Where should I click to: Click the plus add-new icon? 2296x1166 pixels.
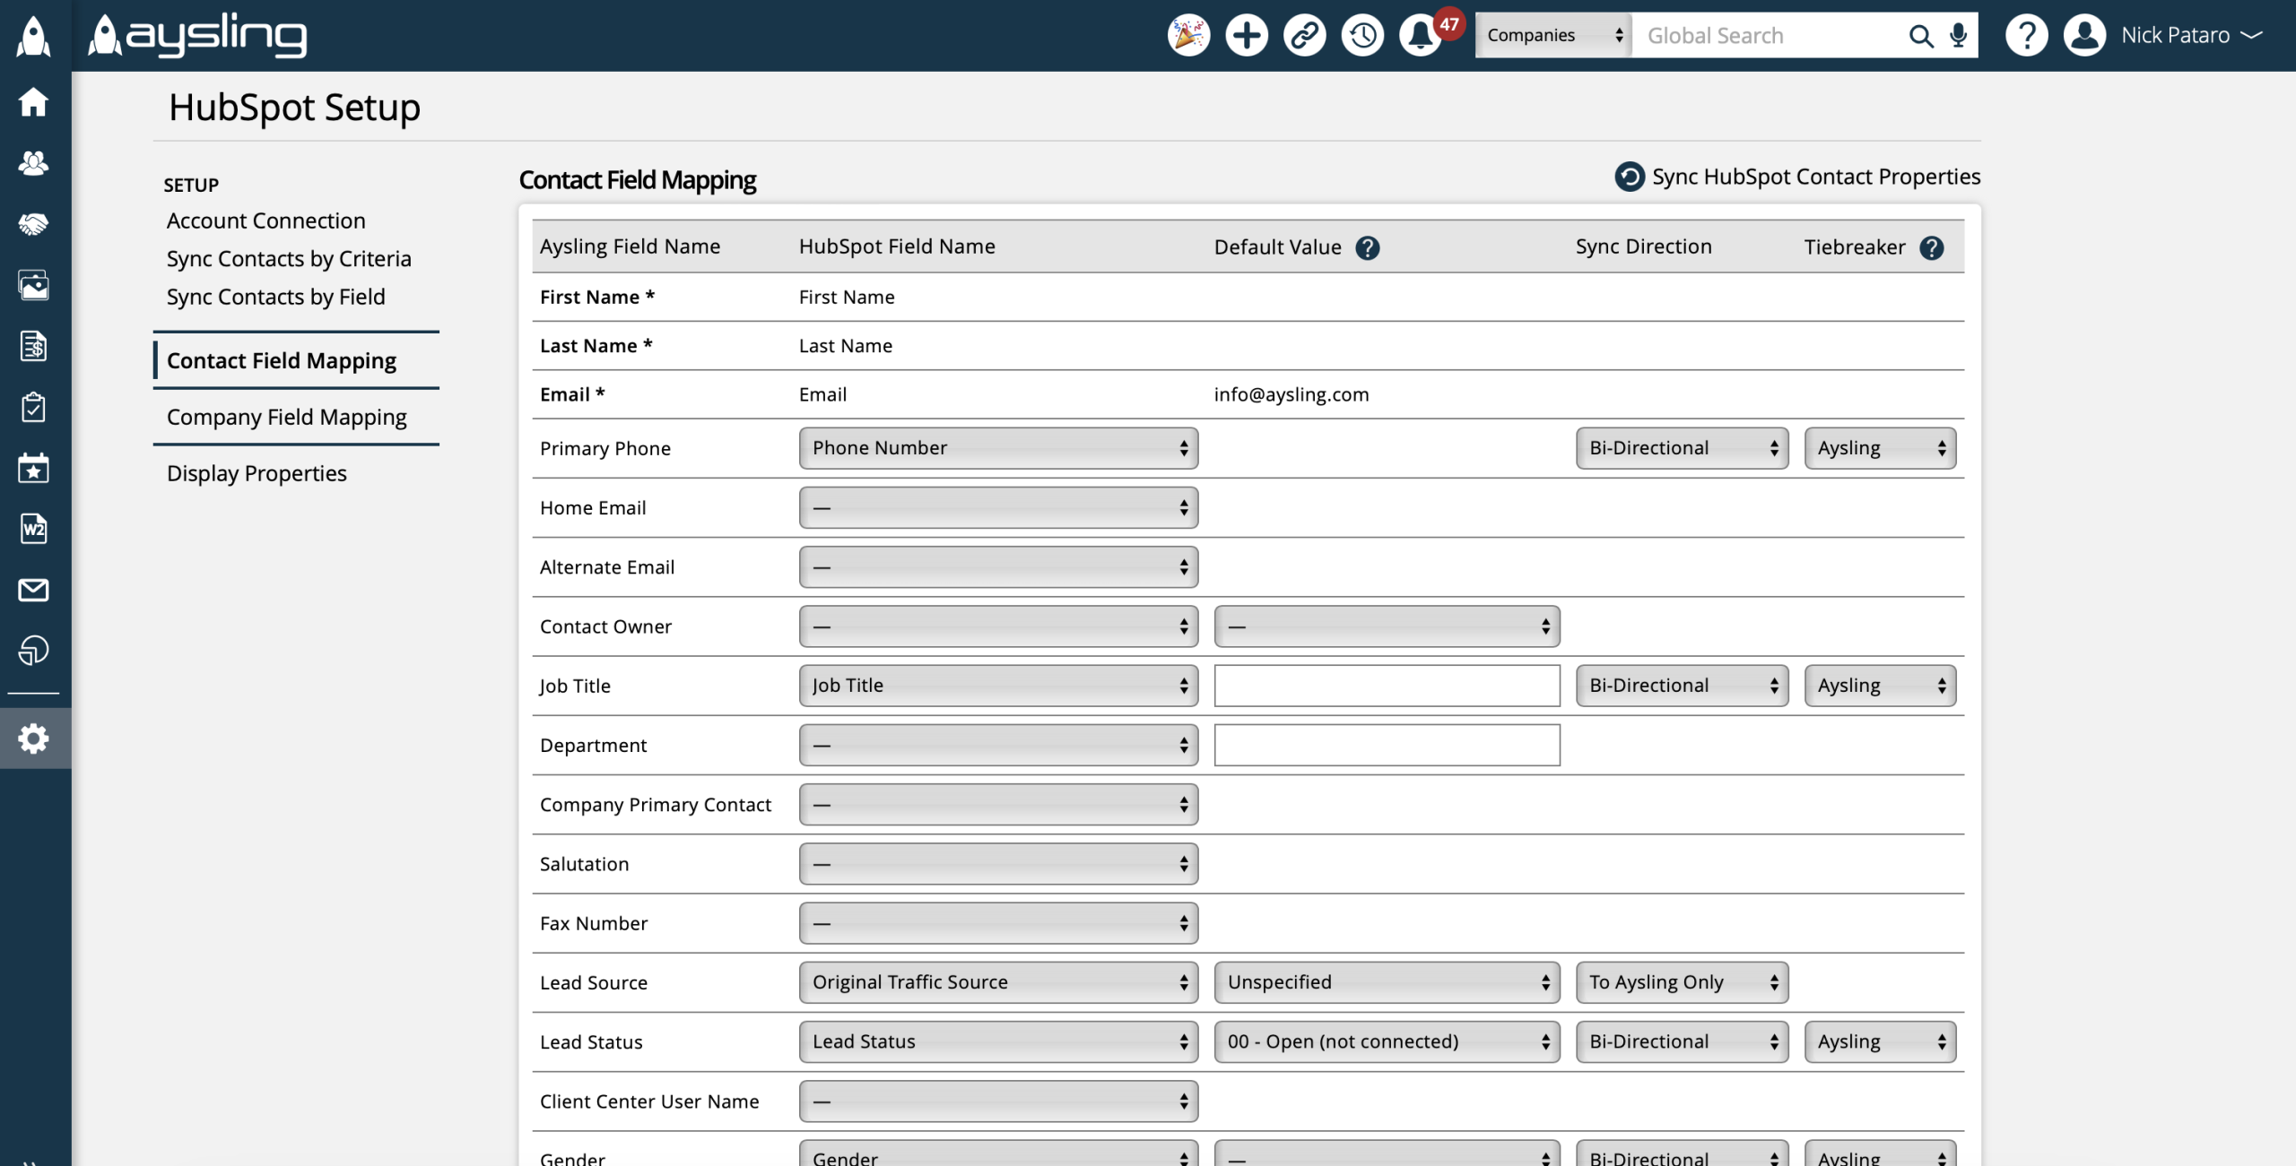[x=1247, y=35]
